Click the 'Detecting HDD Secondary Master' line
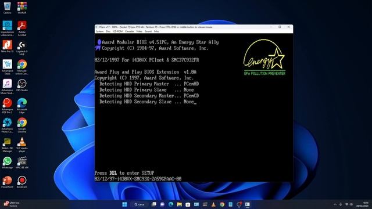Screen dimensions: 372x209 click(x=149, y=96)
